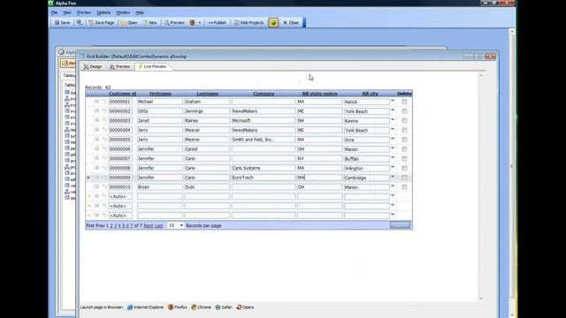Sort by Company column header
Viewport: 566px width, 318px height.
pyautogui.click(x=264, y=94)
